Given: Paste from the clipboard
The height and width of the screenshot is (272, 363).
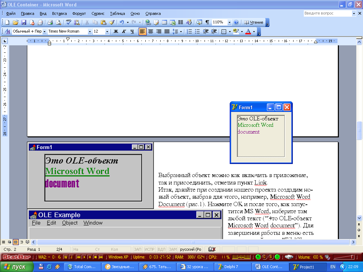Looking at the screenshot, I should coord(103,22).
